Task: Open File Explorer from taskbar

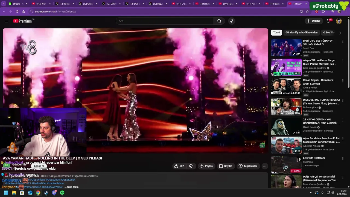Action: pos(14,193)
